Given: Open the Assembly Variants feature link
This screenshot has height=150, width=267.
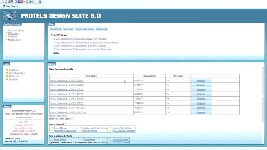Looking at the screenshot, I should click(120, 140).
